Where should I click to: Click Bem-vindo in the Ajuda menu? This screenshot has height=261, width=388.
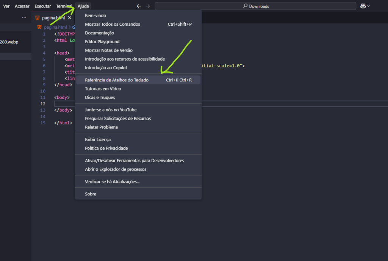tap(95, 16)
